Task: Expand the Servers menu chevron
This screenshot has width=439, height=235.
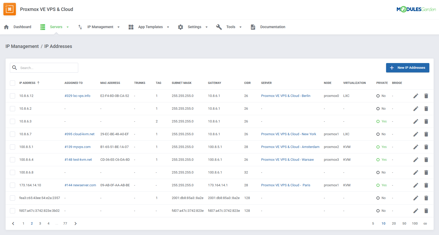Action: (x=68, y=27)
